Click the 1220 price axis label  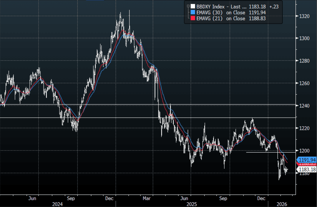pos(305,128)
